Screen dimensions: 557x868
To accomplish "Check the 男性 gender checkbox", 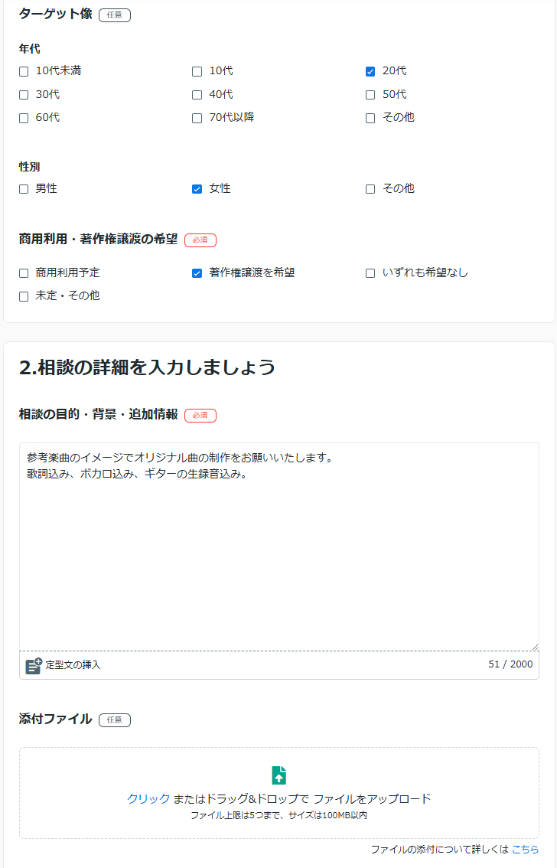I will [24, 189].
